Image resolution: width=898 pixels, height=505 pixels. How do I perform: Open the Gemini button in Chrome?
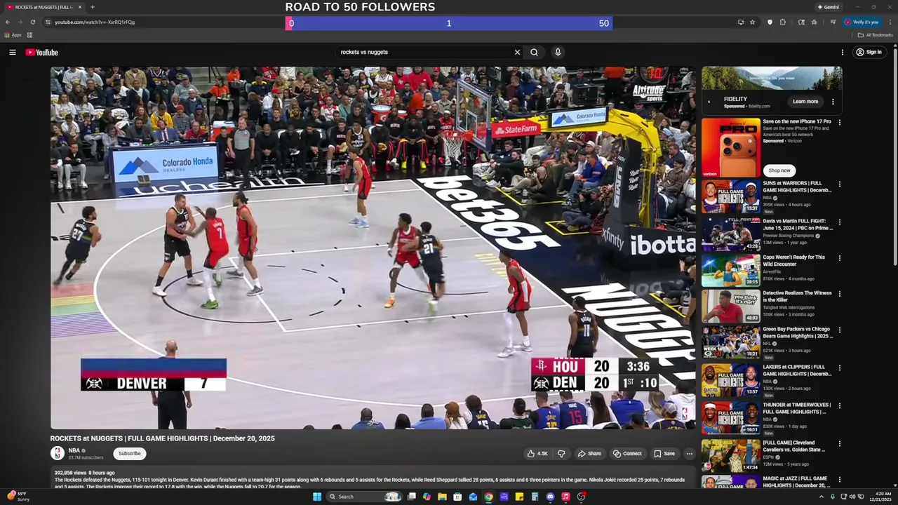[829, 7]
